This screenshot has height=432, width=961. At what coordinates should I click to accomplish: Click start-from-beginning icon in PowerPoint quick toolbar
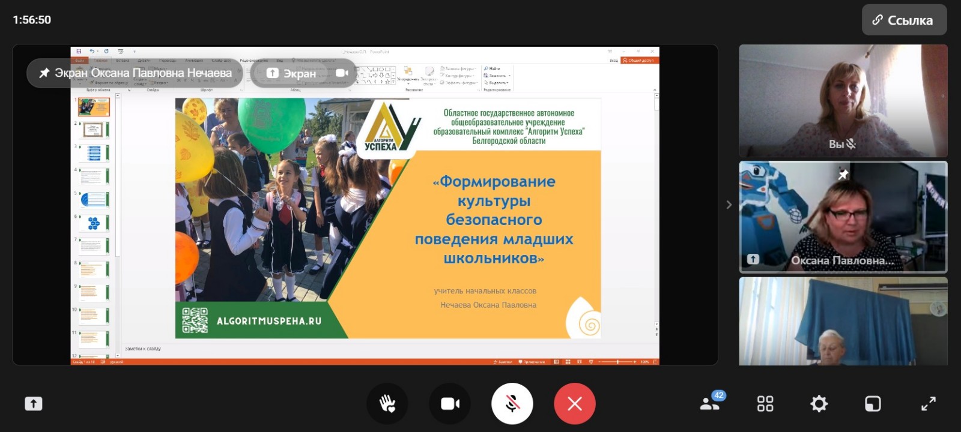tap(121, 52)
